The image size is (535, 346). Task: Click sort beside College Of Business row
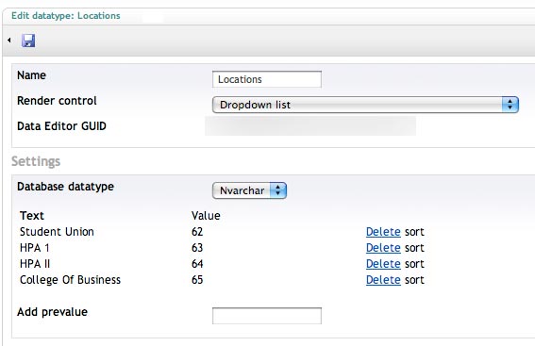tap(414, 280)
